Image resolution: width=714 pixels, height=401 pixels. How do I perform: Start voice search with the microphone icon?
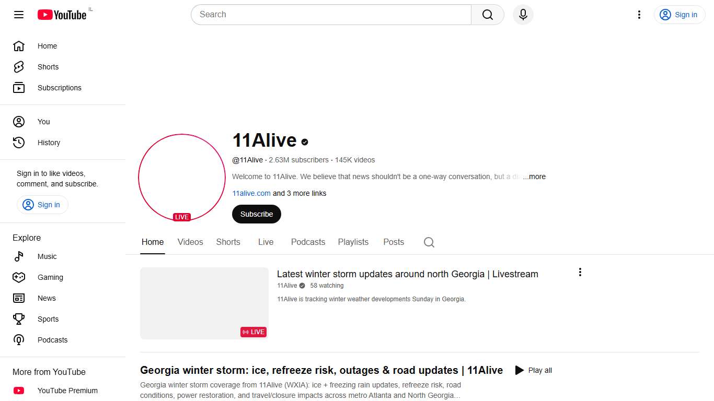523,15
